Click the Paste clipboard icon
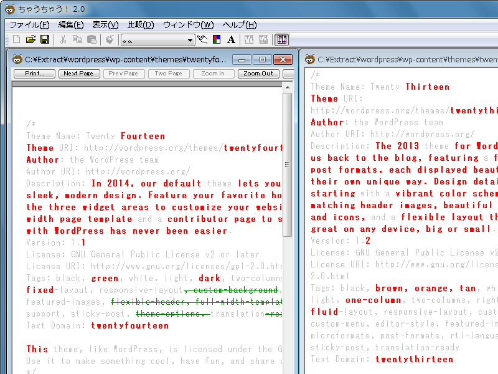The image size is (498, 374). click(92, 39)
